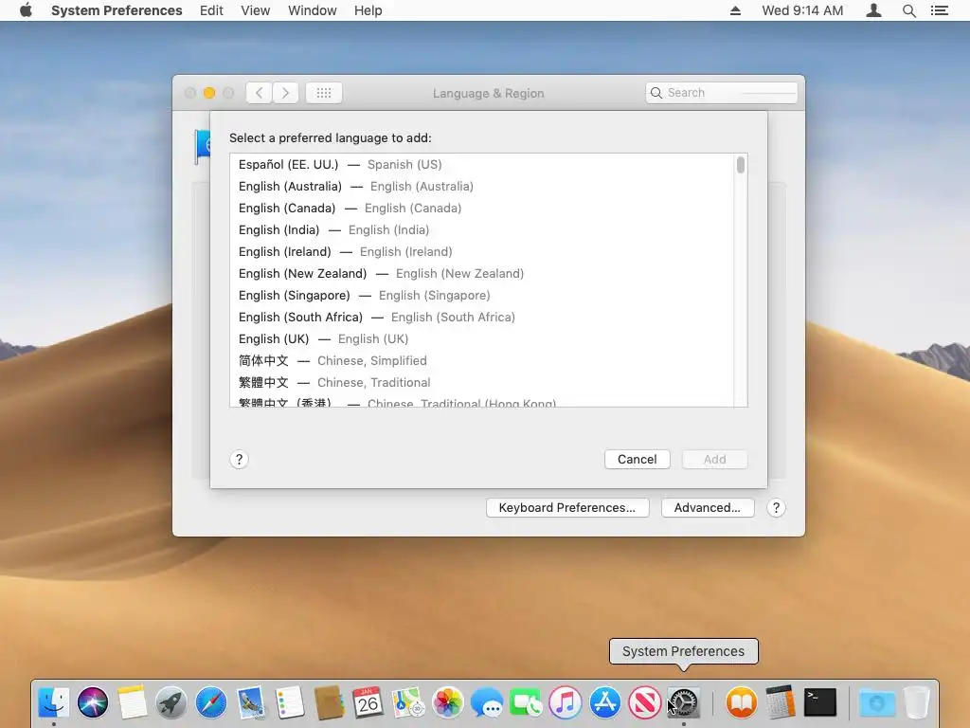
Task: Click the Add button
Action: pyautogui.click(x=714, y=460)
